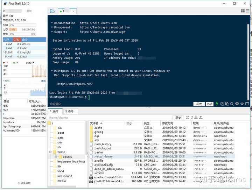Click the 复制 link next to the IP
Screen dimensions: 252x190
point(29,11)
